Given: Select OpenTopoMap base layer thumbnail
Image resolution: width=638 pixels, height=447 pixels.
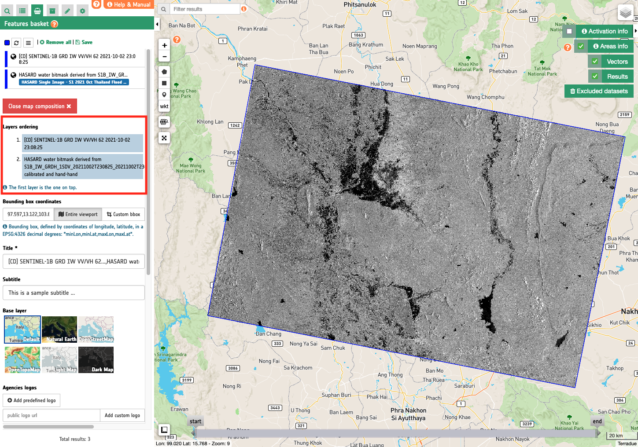Looking at the screenshot, I should [22, 360].
